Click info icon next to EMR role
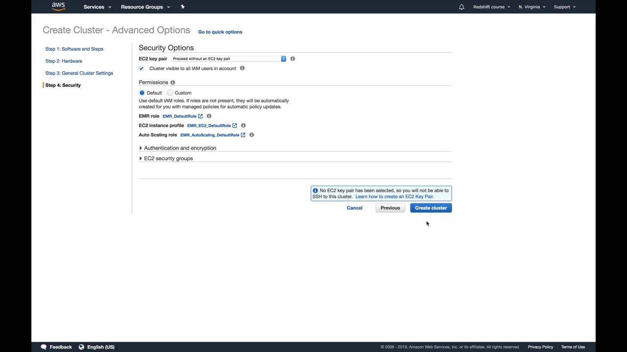Screen dimensions: 627x352 tap(209, 116)
